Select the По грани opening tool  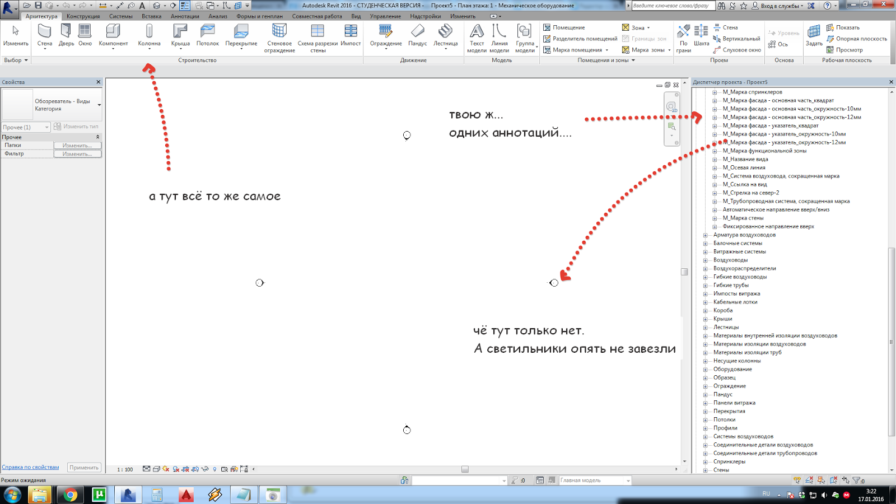pyautogui.click(x=683, y=38)
